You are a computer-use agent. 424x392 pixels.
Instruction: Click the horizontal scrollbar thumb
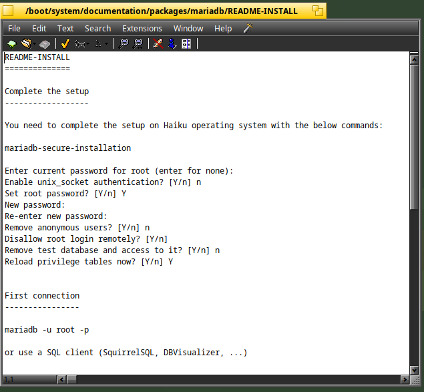click(x=71, y=379)
